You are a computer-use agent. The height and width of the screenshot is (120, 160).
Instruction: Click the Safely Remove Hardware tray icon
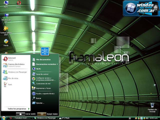136,118
